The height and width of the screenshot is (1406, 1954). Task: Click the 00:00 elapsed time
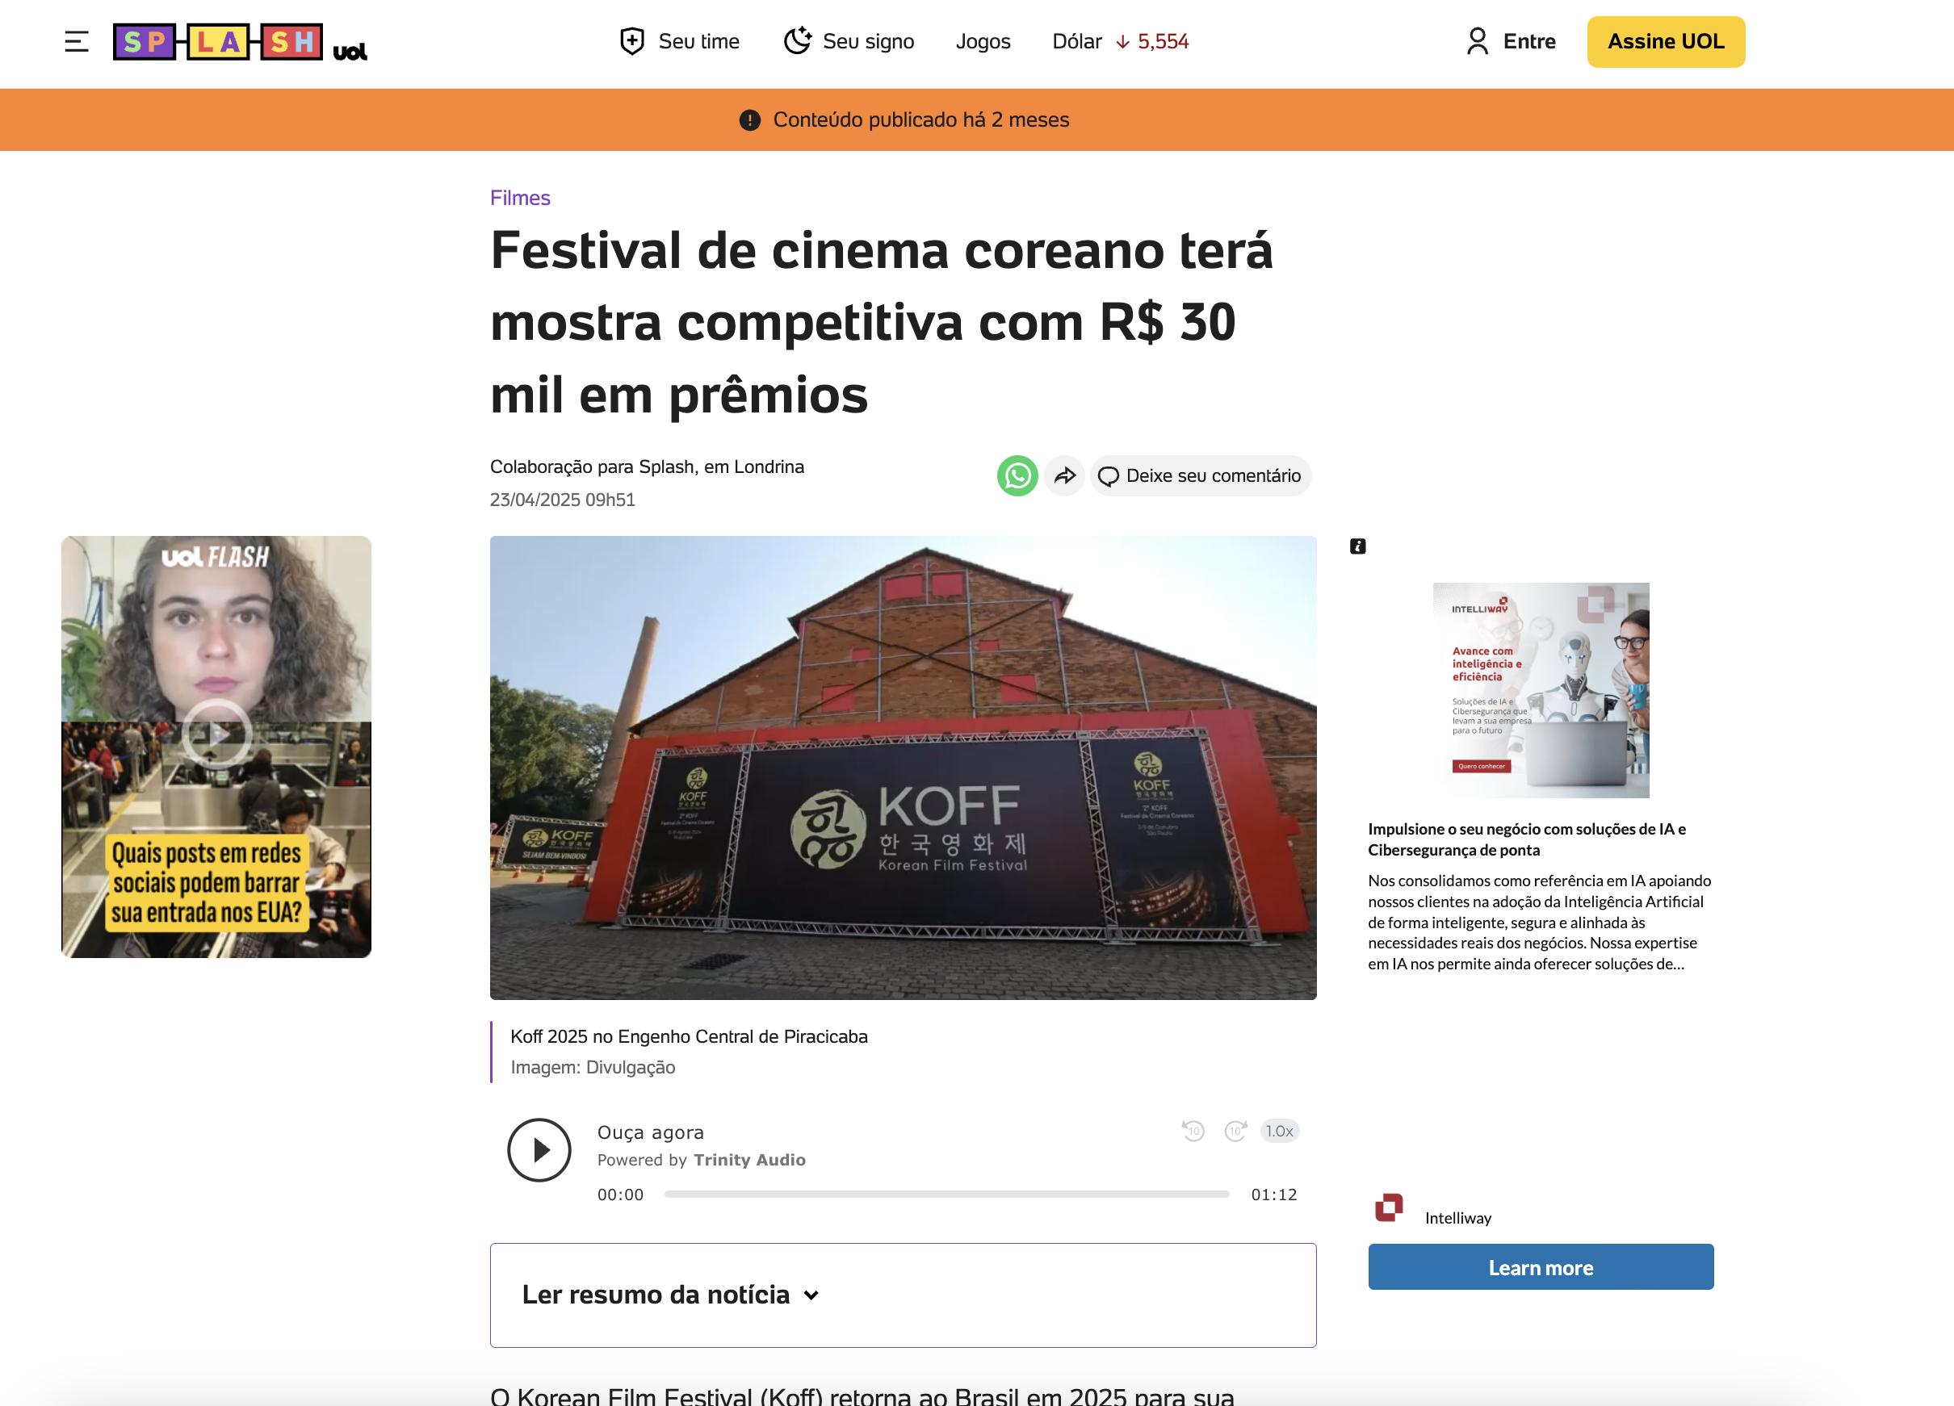(620, 1195)
